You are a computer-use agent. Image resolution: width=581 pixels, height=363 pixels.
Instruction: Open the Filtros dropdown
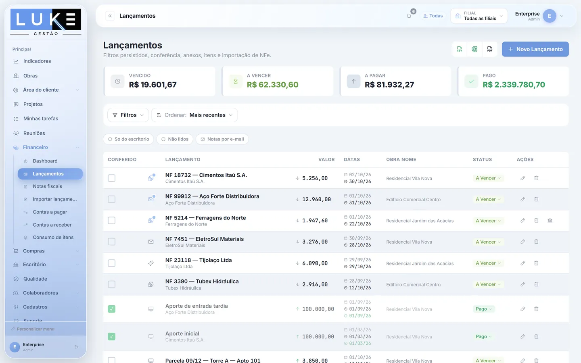coord(128,115)
